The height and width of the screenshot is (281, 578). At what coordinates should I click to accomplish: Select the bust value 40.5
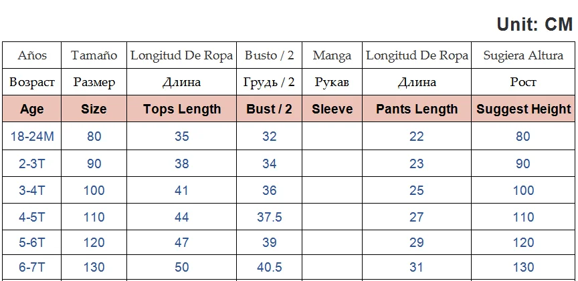pos(270,267)
